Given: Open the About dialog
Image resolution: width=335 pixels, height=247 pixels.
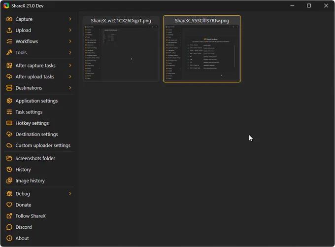Looking at the screenshot, I should tap(39, 238).
